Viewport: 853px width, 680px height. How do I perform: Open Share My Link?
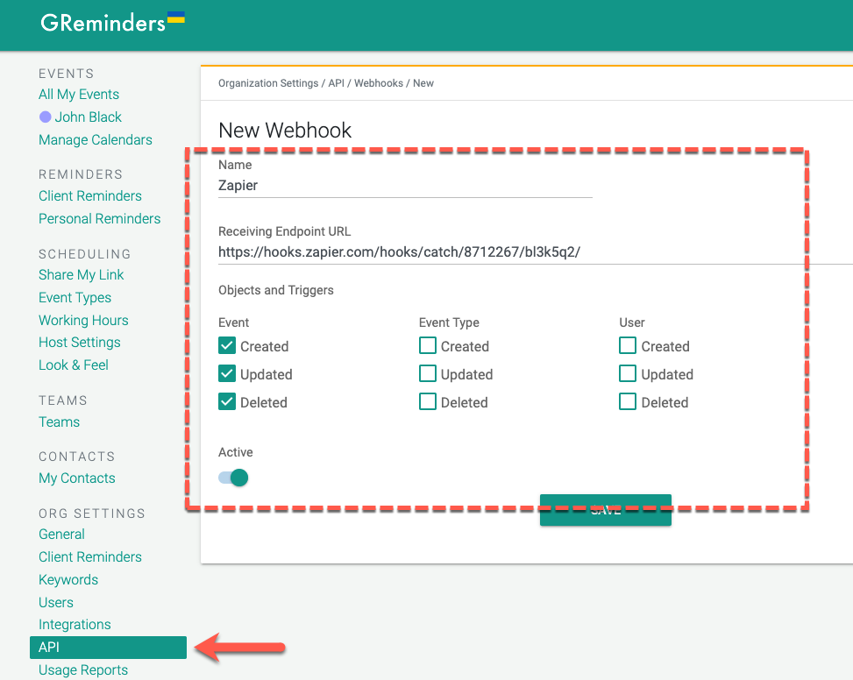pyautogui.click(x=81, y=275)
